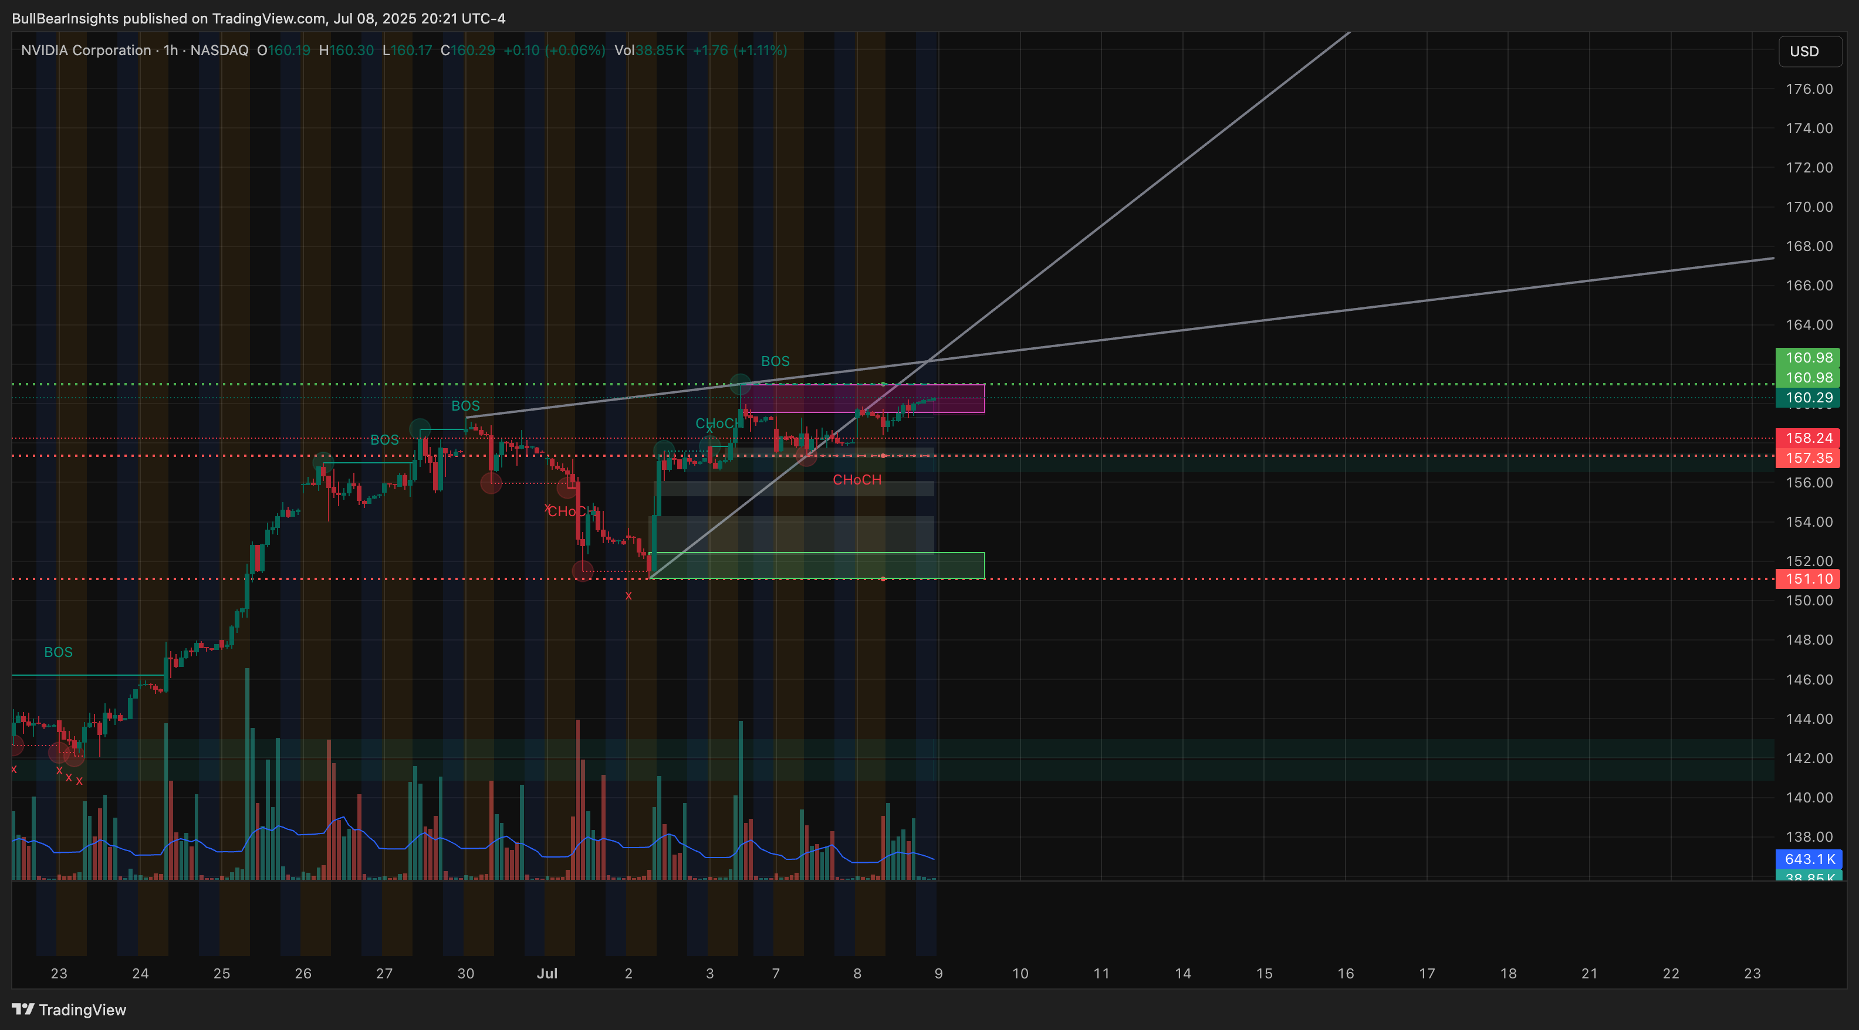The height and width of the screenshot is (1030, 1859).
Task: Select the green-outlined demand zone rectangle
Action: [817, 565]
